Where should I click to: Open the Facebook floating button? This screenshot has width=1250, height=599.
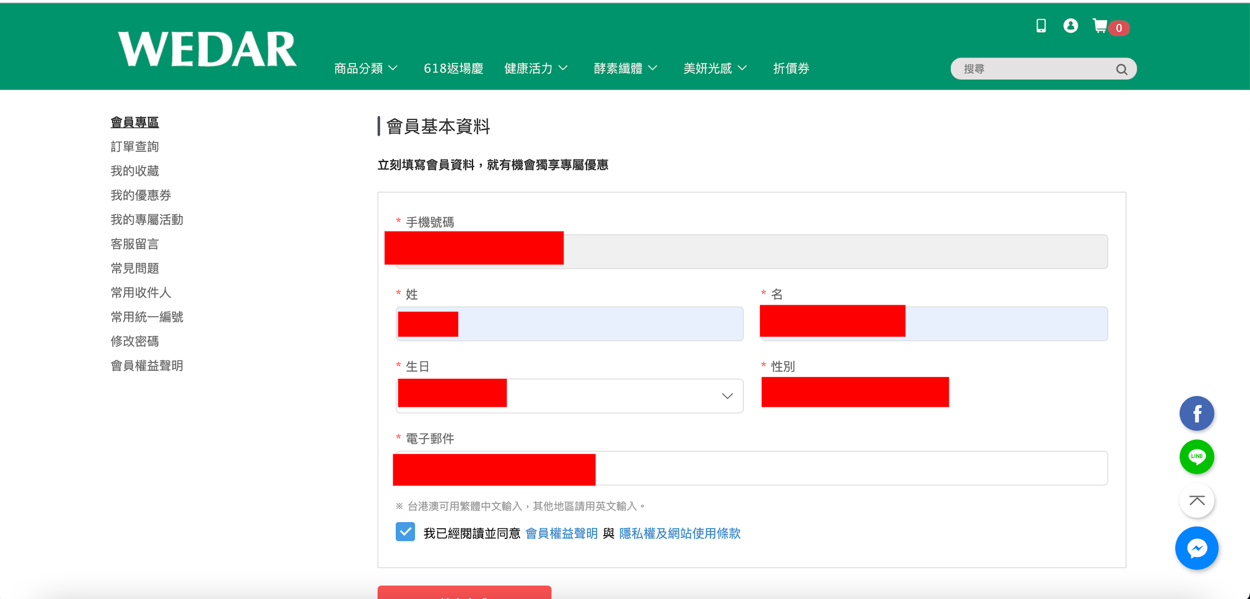(x=1196, y=414)
